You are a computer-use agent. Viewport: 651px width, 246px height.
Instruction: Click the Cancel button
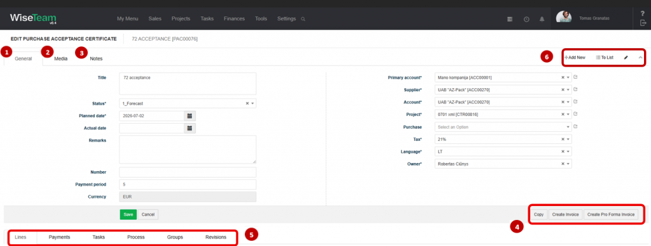point(147,214)
